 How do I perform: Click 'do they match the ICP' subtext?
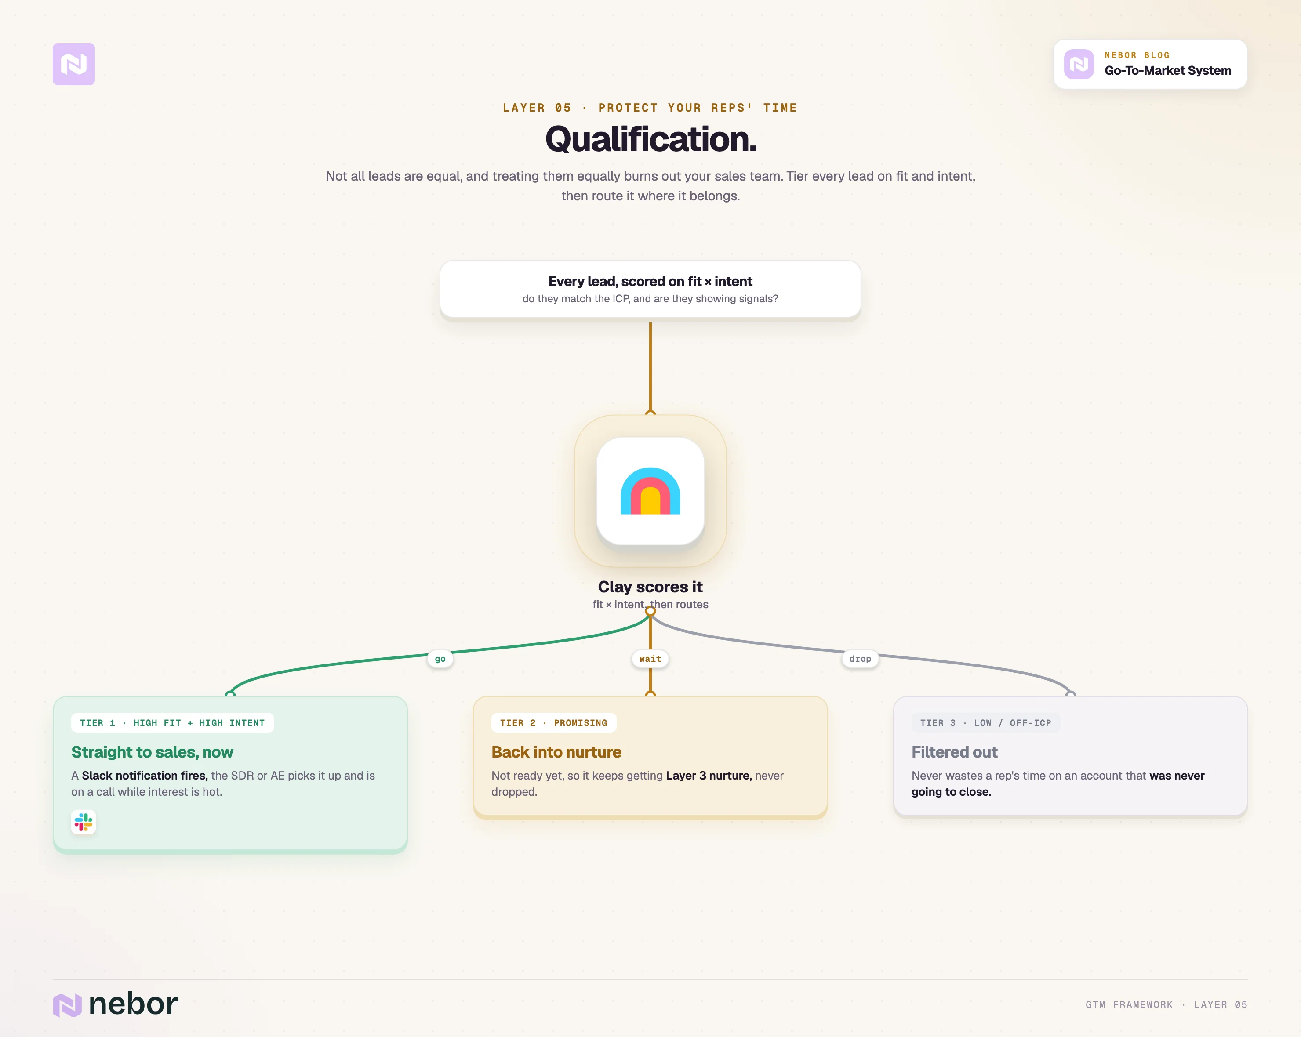[x=650, y=299]
